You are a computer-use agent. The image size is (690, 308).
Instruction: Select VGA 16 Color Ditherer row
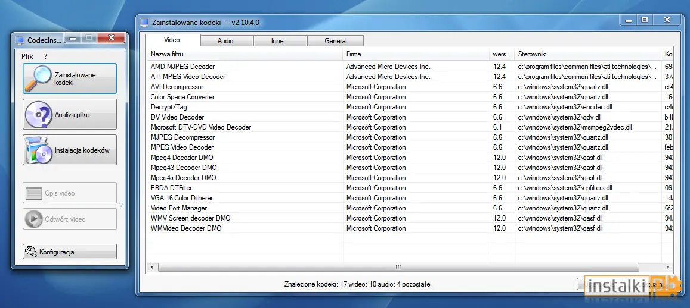coord(410,198)
